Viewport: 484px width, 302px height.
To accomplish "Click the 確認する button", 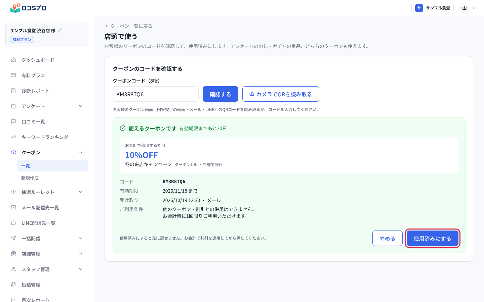I will (x=220, y=94).
